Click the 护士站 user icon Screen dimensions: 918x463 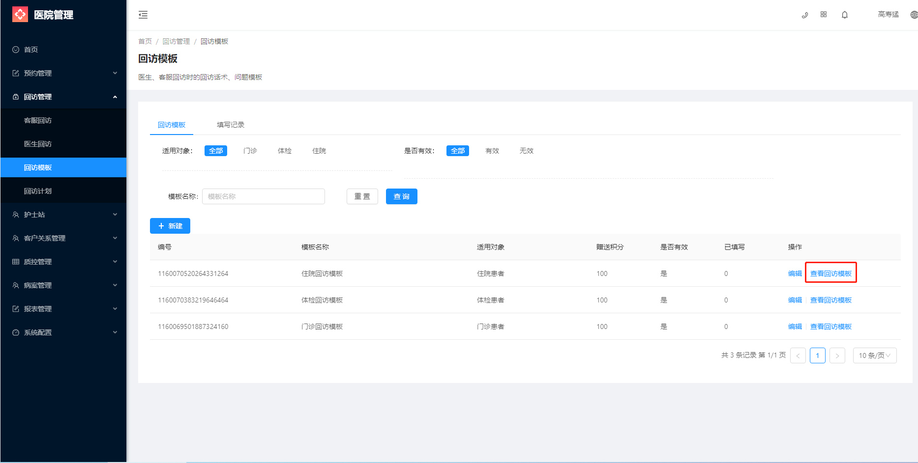[x=16, y=215]
